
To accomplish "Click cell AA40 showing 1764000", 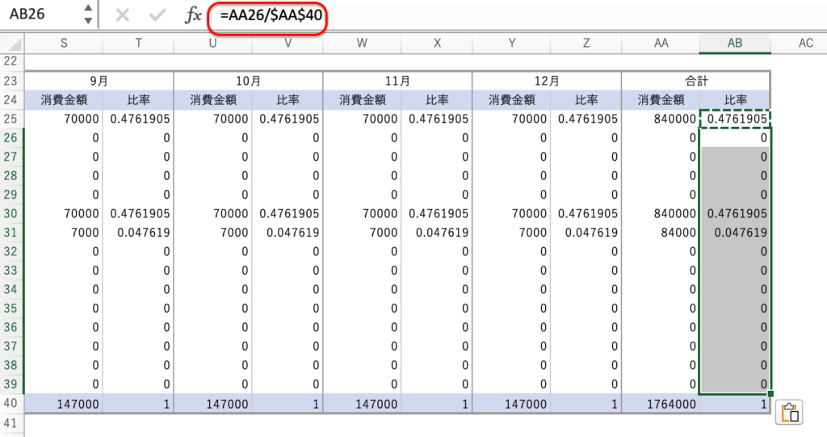I will click(x=659, y=403).
